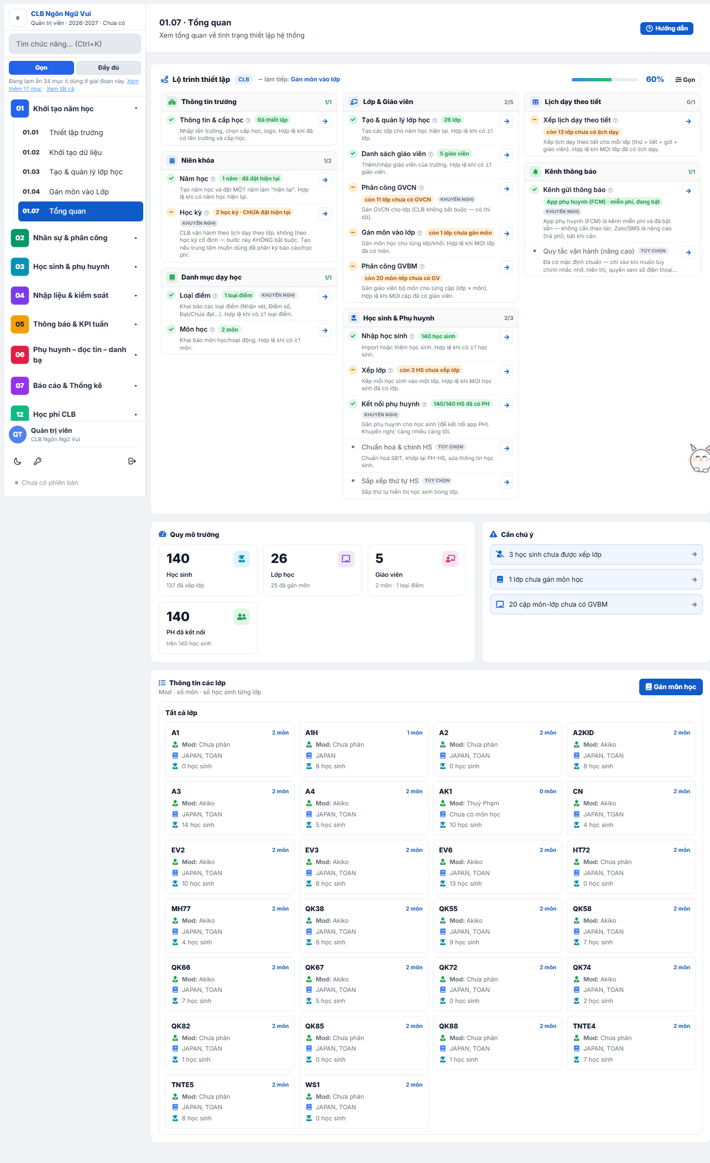The image size is (710, 1163).
Task: Select the Đầy đủ sidebar mode
Action: (x=108, y=68)
